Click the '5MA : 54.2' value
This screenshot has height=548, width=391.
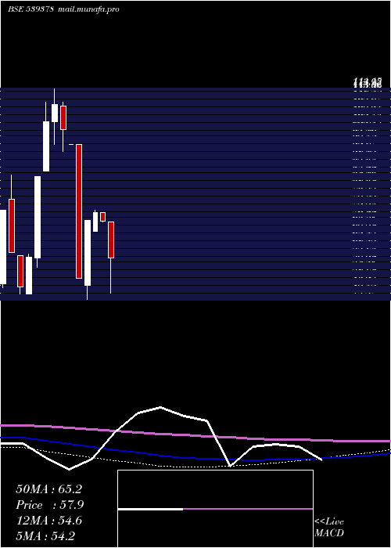point(45,536)
